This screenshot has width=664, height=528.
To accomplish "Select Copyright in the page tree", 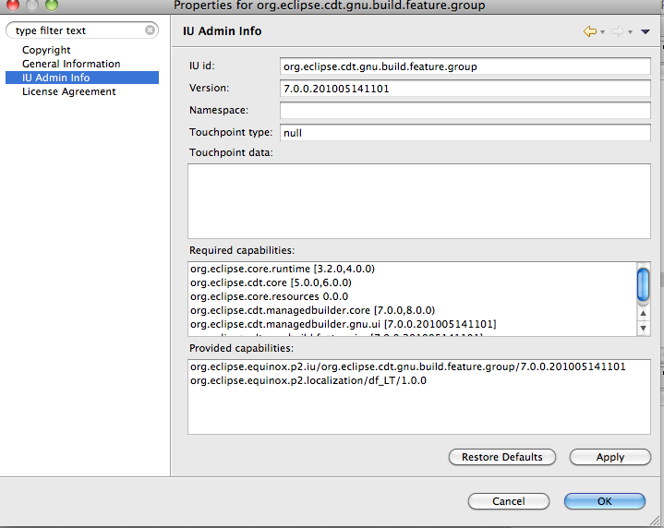I will coord(46,50).
